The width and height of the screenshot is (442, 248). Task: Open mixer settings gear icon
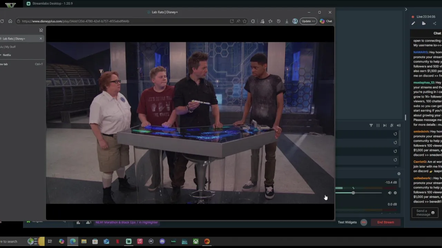click(399, 174)
